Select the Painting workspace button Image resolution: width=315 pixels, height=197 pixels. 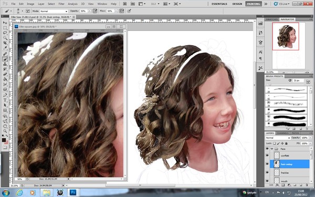point(254,4)
